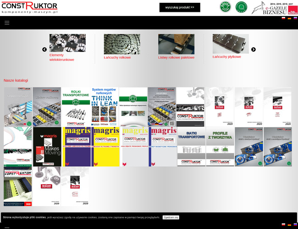Click the German flag in the footer
Screen dimensions: 298x229
[x=289, y=224]
